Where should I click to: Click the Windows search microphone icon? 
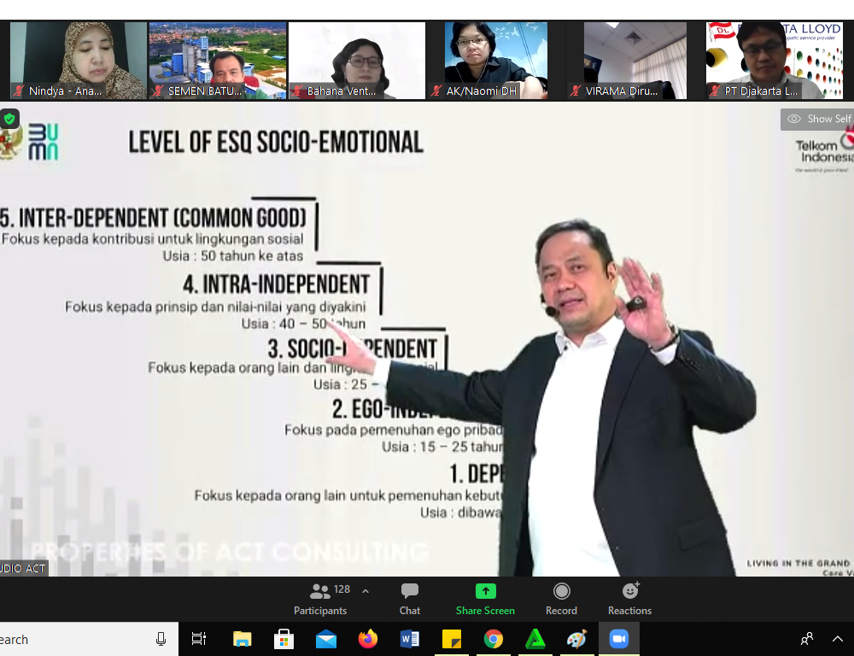161,639
